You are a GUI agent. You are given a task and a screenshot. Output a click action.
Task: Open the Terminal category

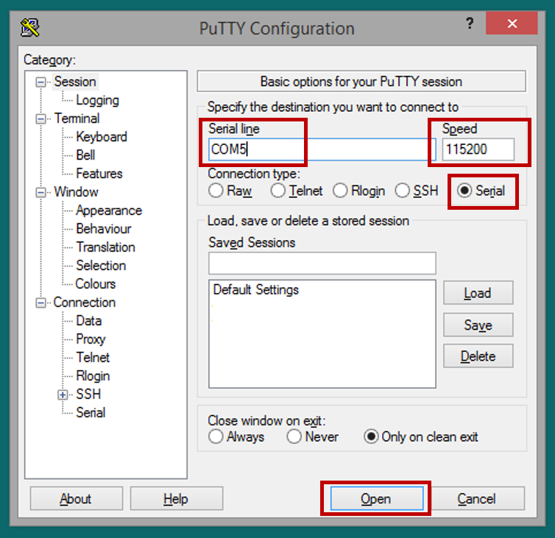[x=77, y=118]
